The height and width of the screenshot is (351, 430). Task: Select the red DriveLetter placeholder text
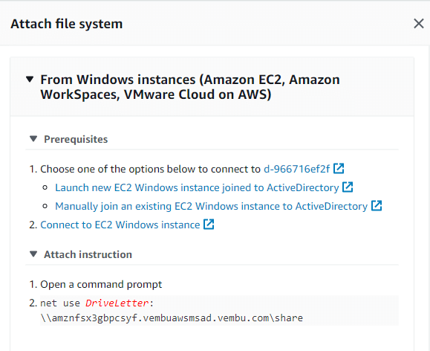(x=117, y=303)
